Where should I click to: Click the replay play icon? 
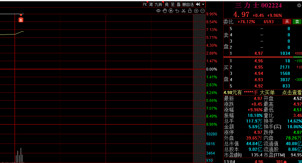[171, 11]
